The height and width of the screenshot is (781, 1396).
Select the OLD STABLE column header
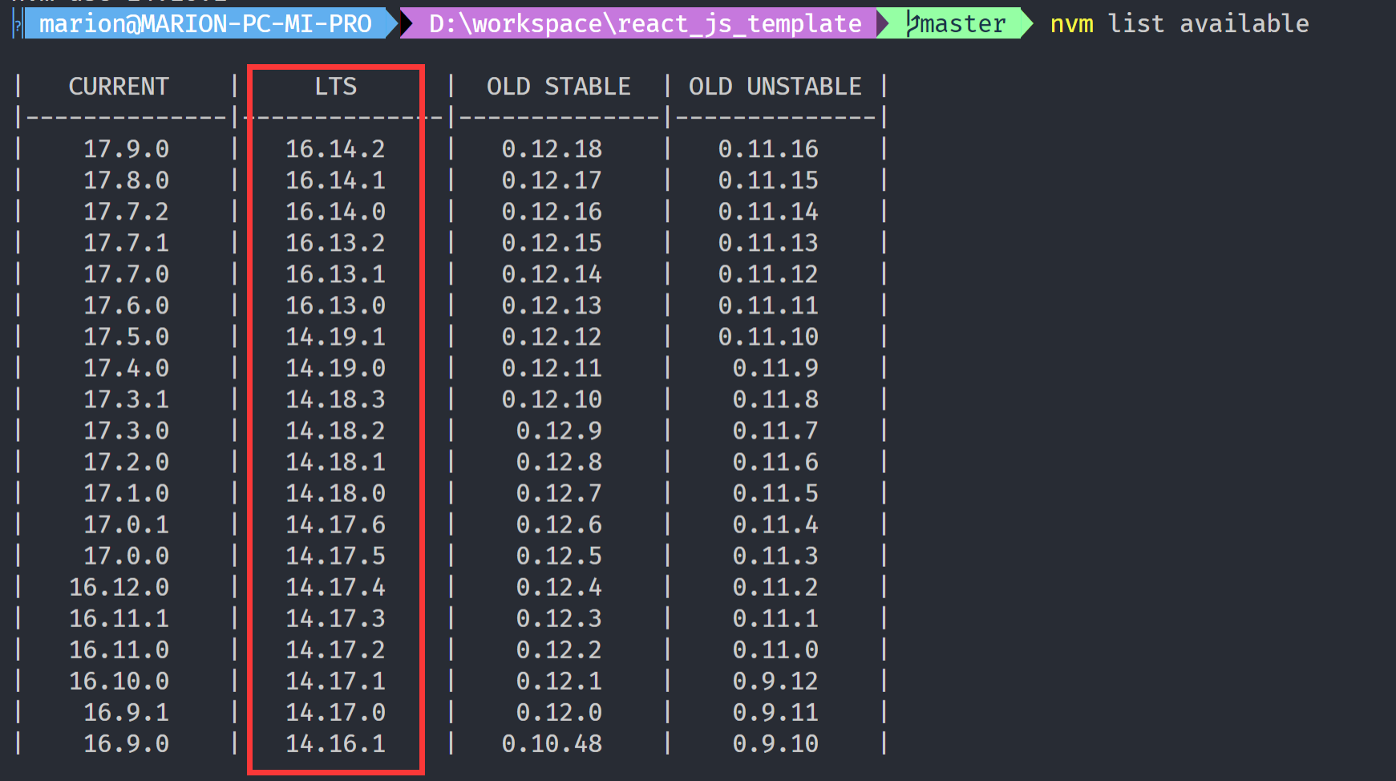pos(558,87)
